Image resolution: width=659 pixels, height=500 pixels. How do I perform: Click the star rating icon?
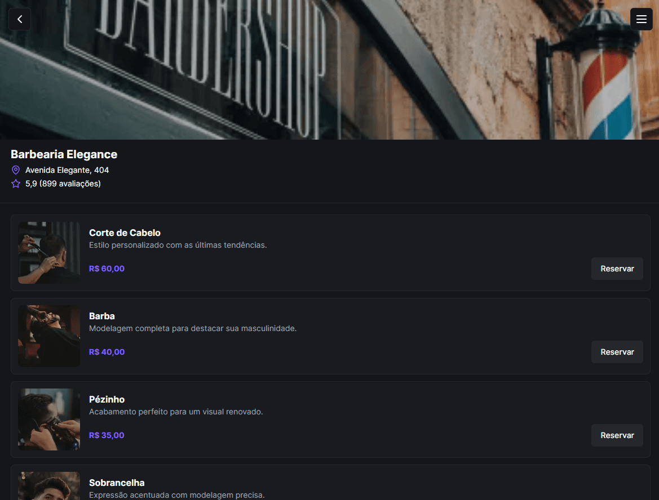coord(16,184)
